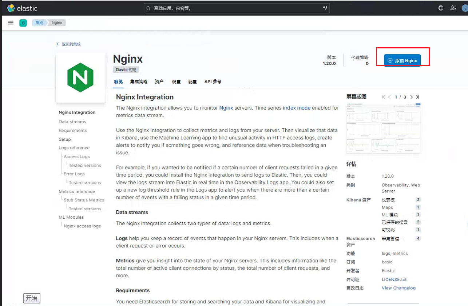Click the Elastic 代理 badge
Image resolution: width=468 pixels, height=306 pixels.
coord(126,69)
